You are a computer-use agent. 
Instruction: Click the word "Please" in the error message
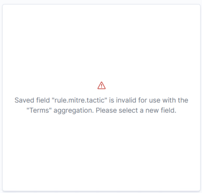click(106, 110)
